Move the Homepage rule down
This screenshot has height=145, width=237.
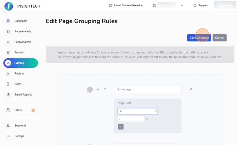tap(98, 89)
